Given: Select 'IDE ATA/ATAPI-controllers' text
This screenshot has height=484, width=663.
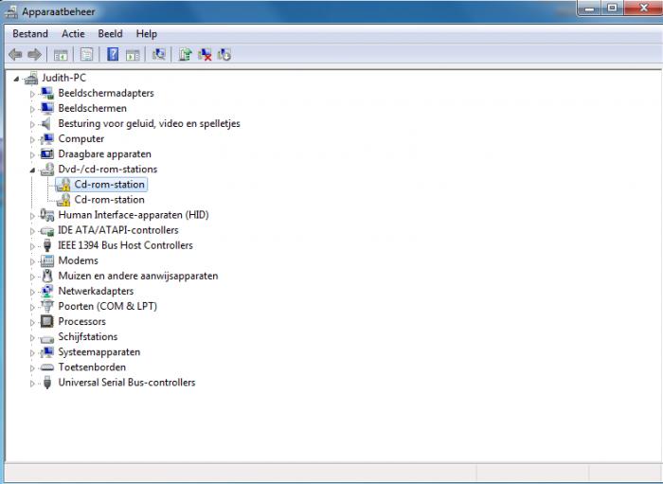Looking at the screenshot, I should point(118,230).
